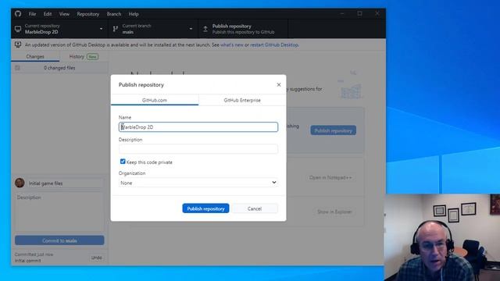The image size is (500, 281).
Task: Open the Branch menu
Action: [114, 14]
